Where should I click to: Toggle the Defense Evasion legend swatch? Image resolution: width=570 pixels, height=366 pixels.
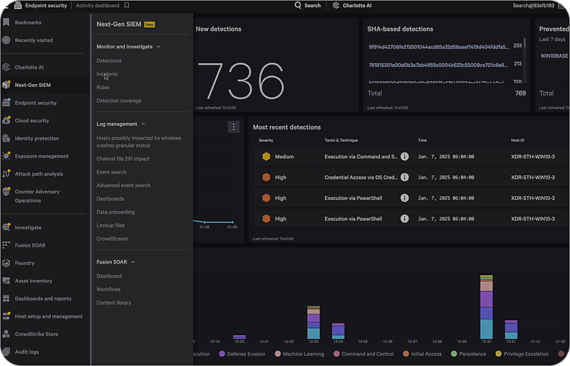tap(222, 354)
